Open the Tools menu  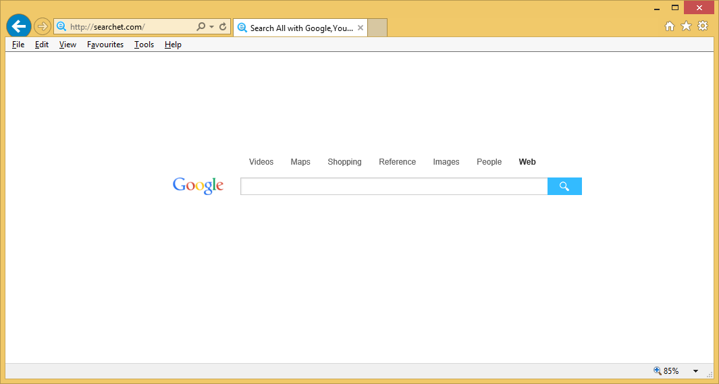click(144, 45)
